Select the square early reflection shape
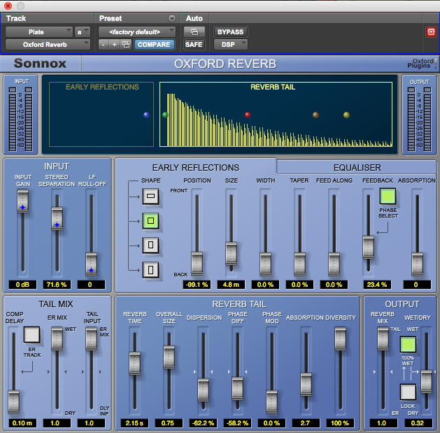 150,221
